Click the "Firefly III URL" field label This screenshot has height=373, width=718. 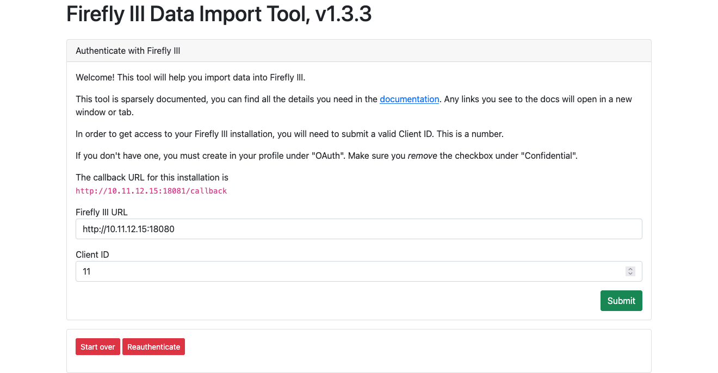click(x=102, y=212)
